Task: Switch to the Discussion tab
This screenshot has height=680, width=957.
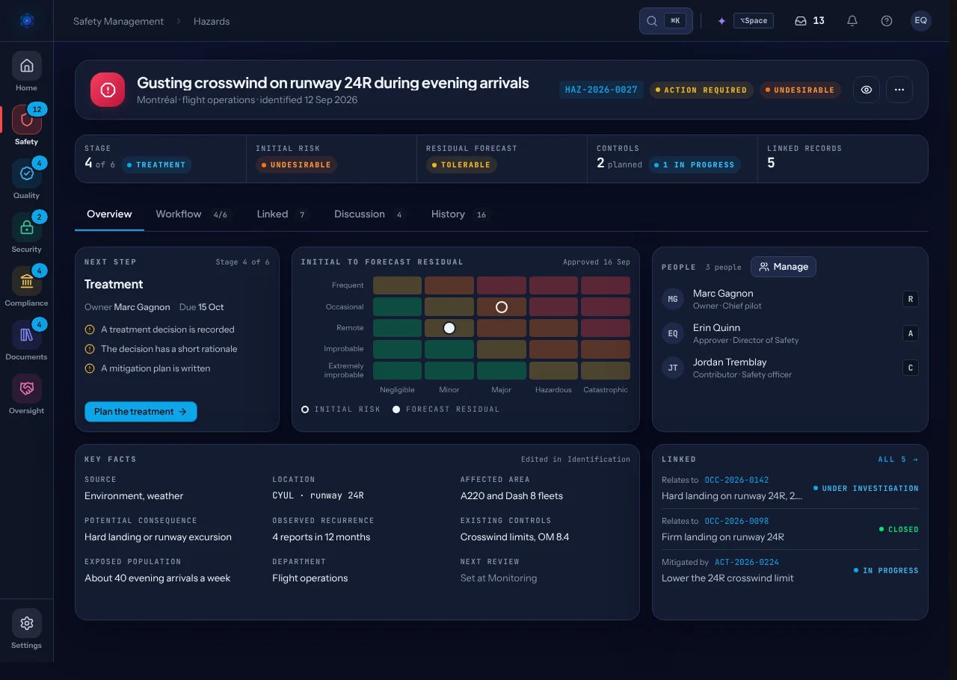Action: (369, 214)
